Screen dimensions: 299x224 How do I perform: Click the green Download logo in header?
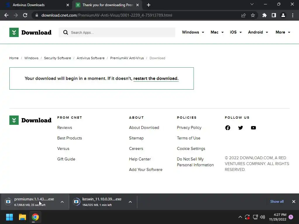coord(30,32)
